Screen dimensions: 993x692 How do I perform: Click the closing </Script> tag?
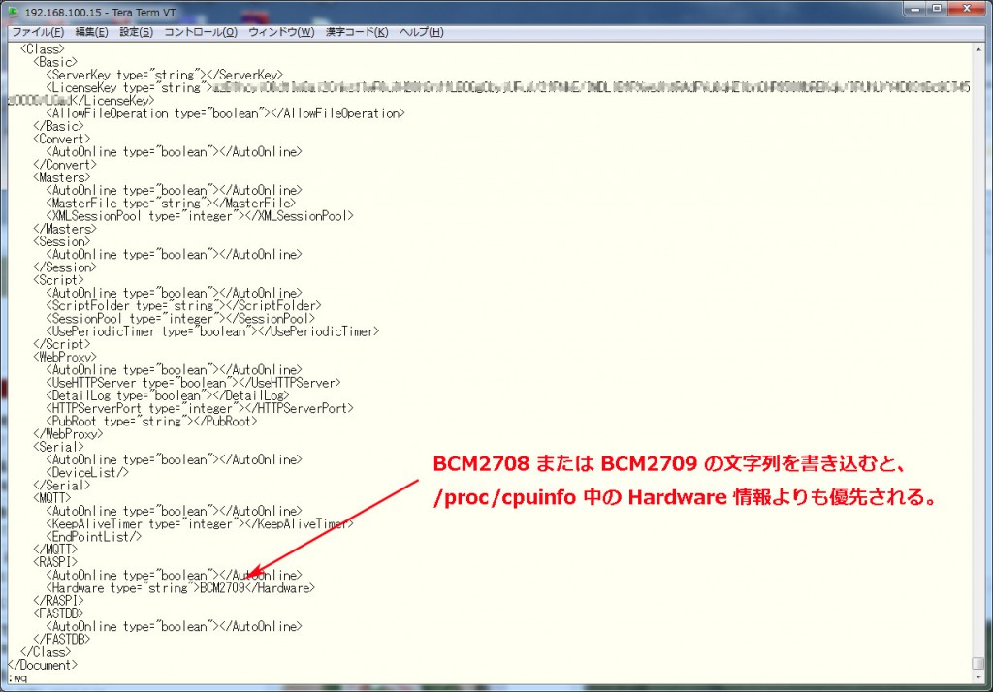point(61,344)
